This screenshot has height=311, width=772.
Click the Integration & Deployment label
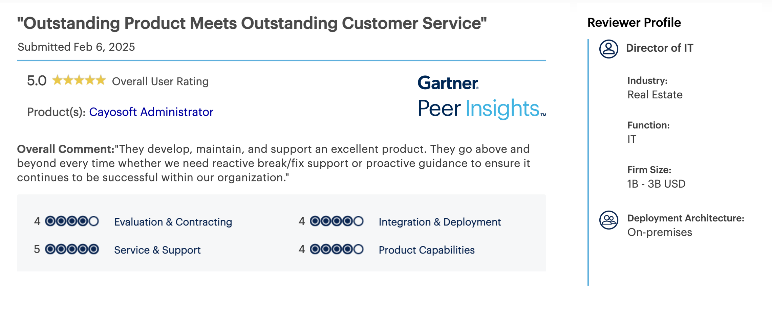(439, 222)
